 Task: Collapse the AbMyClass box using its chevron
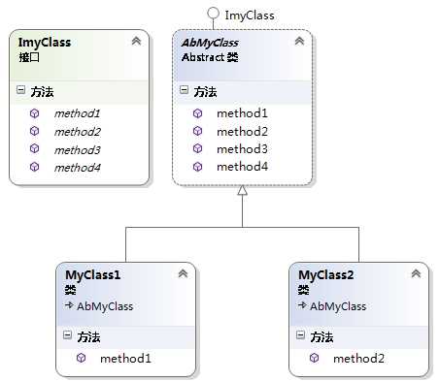[x=299, y=41]
